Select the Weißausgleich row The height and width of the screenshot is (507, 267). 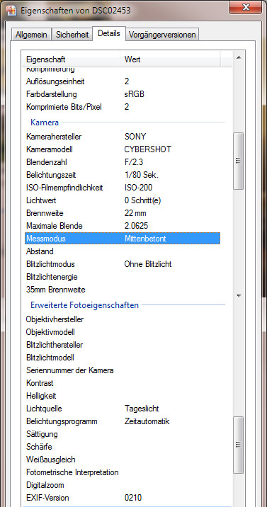[x=123, y=460]
